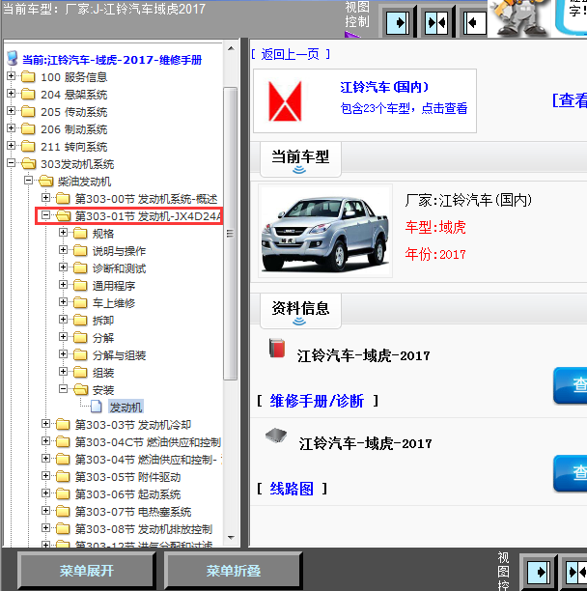Image resolution: width=587 pixels, height=591 pixels.
Task: Click the 返回上一页 link
Action: (x=290, y=54)
